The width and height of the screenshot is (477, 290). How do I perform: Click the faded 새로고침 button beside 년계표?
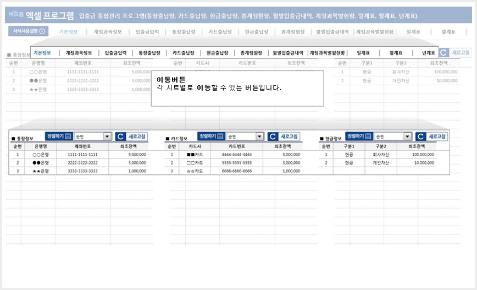[456, 52]
